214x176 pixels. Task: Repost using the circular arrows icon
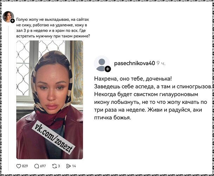(54, 166)
